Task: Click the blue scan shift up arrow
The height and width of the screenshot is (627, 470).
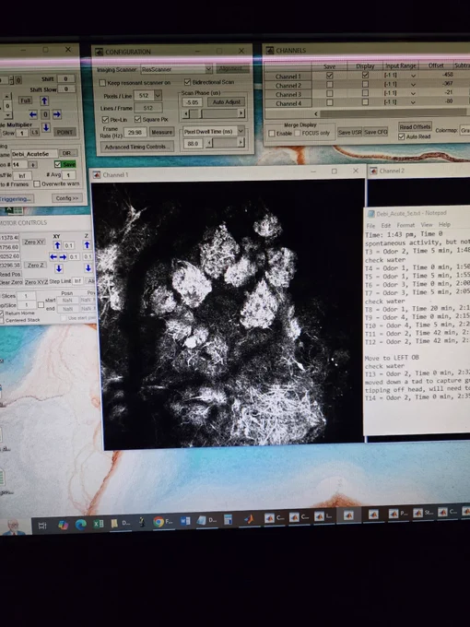Action: [x=44, y=101]
